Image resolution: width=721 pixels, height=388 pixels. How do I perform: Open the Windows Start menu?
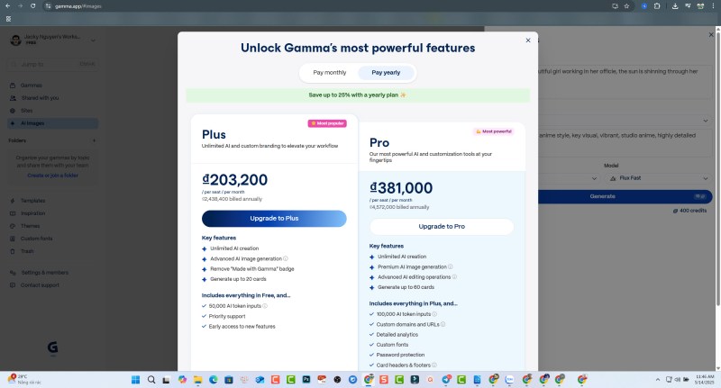(133, 380)
